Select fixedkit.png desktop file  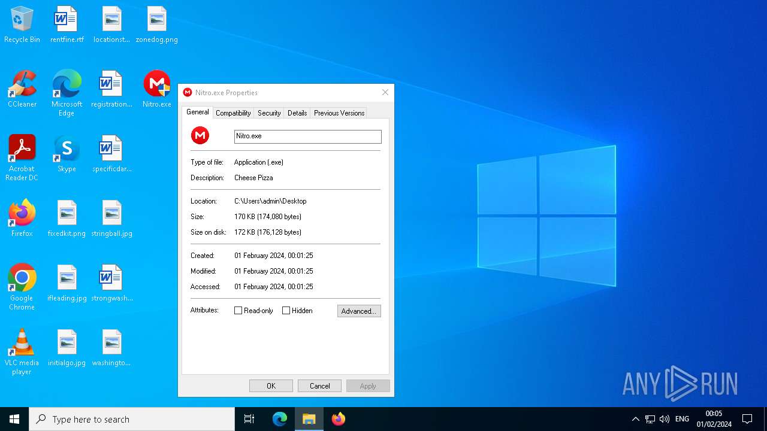click(x=67, y=218)
